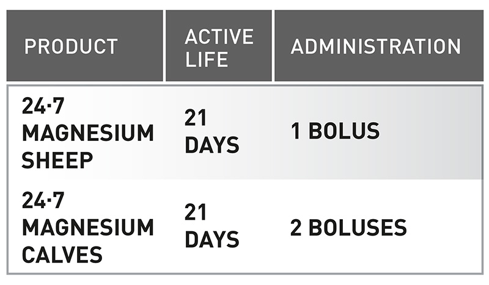This screenshot has height=285, width=489.
Task: Click the PRODUCT column header
Action: (70, 46)
